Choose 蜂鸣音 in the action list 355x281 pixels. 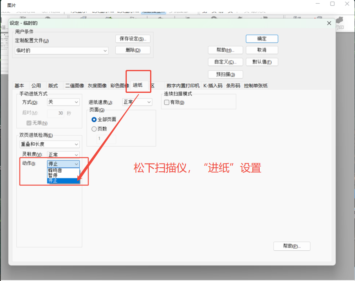[63, 171]
